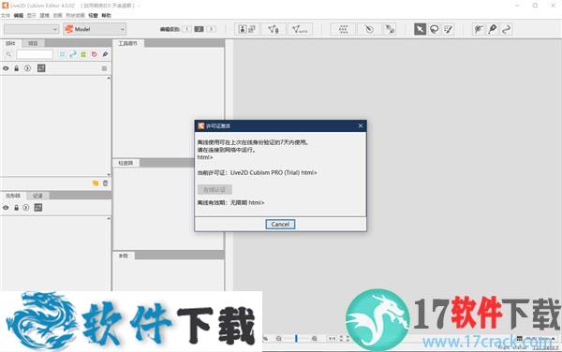Click the circled arrow icon in parts header
This screenshot has height=352, width=562.
[27, 68]
